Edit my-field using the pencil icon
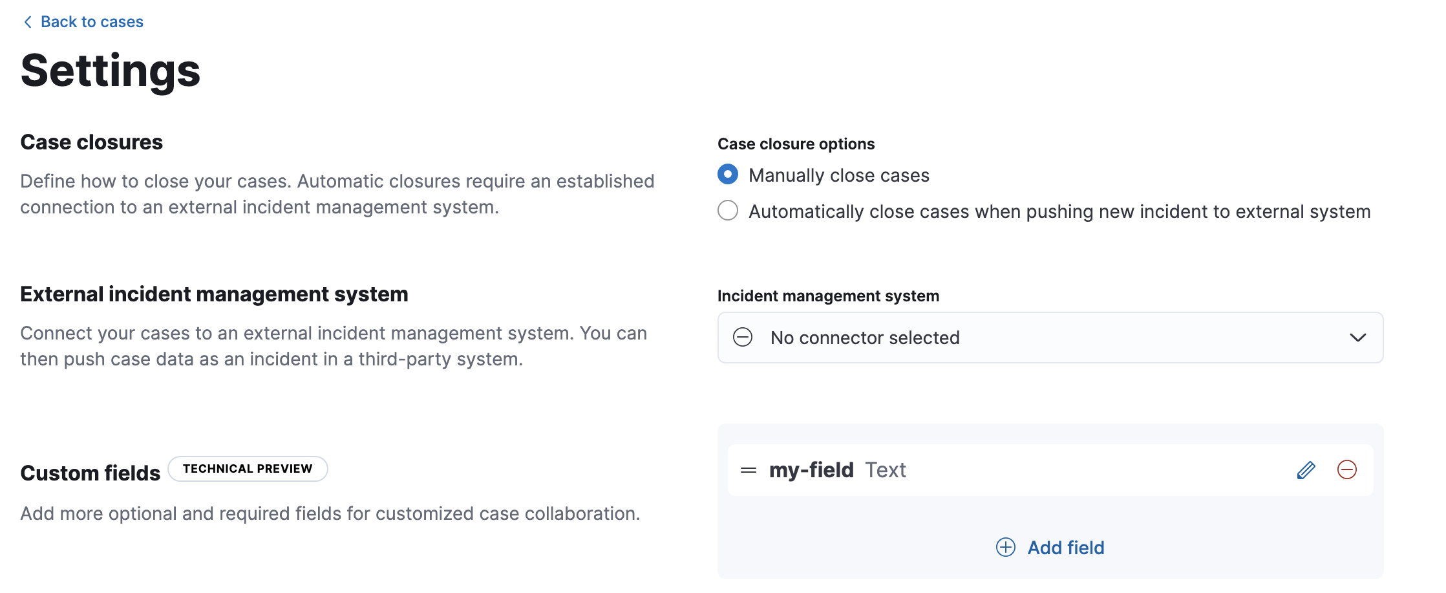Viewport: 1446px width, 593px height. (x=1306, y=470)
